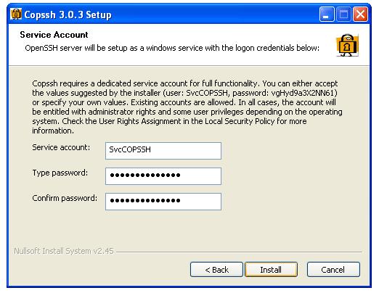
Task: Go to the previous step with Back
Action: coord(216,269)
